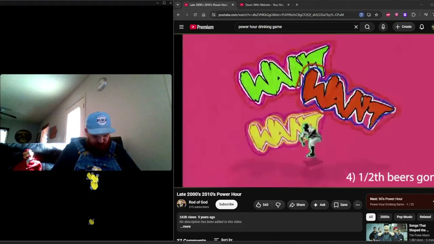
Task: Click the webcam feed in the left window
Action: [x=86, y=122]
